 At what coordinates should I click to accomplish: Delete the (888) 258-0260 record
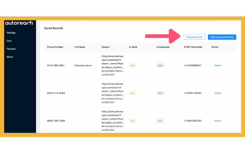point(217,121)
